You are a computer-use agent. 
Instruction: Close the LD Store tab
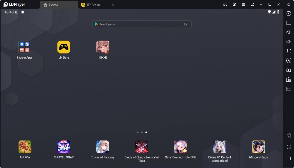[x=113, y=5]
